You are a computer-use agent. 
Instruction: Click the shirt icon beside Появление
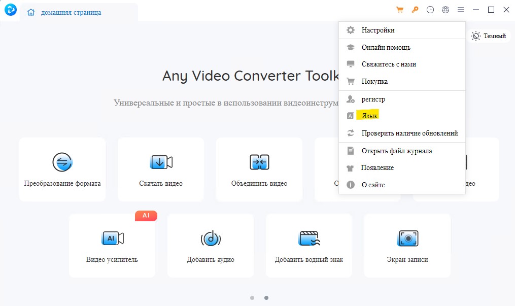[x=350, y=168]
